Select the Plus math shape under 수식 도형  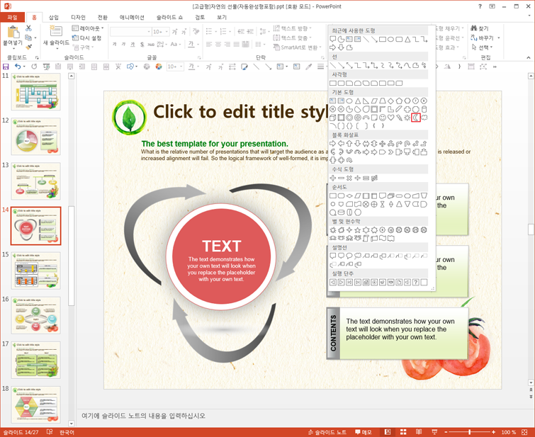[x=332, y=178]
